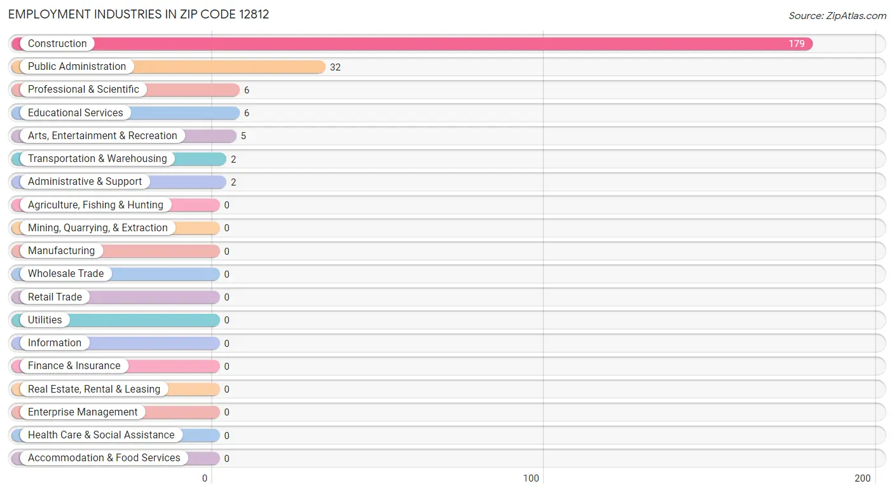Click the value 5 beside Arts bar

[x=244, y=136]
